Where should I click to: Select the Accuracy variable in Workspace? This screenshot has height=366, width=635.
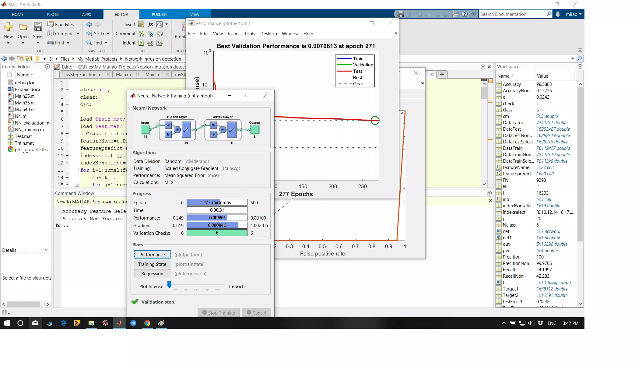512,84
